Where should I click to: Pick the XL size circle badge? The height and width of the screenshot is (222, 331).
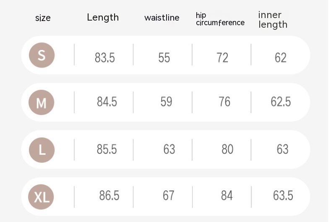(42, 196)
